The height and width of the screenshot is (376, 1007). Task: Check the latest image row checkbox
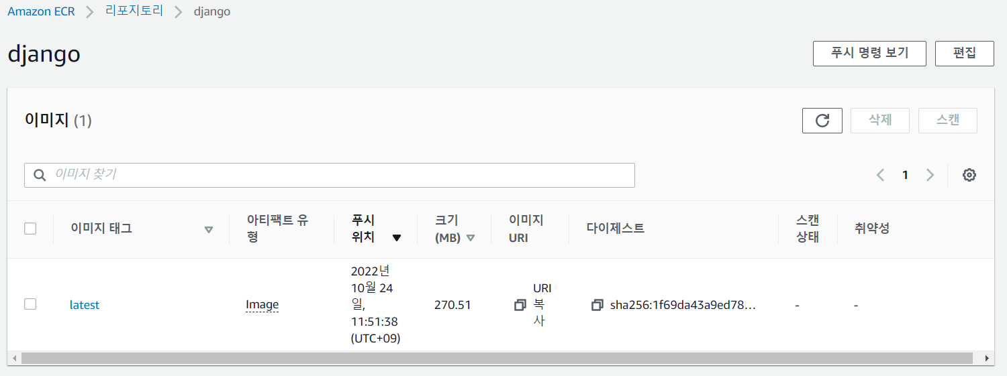(30, 304)
